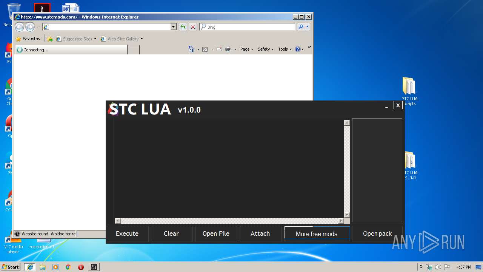The height and width of the screenshot is (272, 483).
Task: Minimize the STC LUA window
Action: pos(386,107)
